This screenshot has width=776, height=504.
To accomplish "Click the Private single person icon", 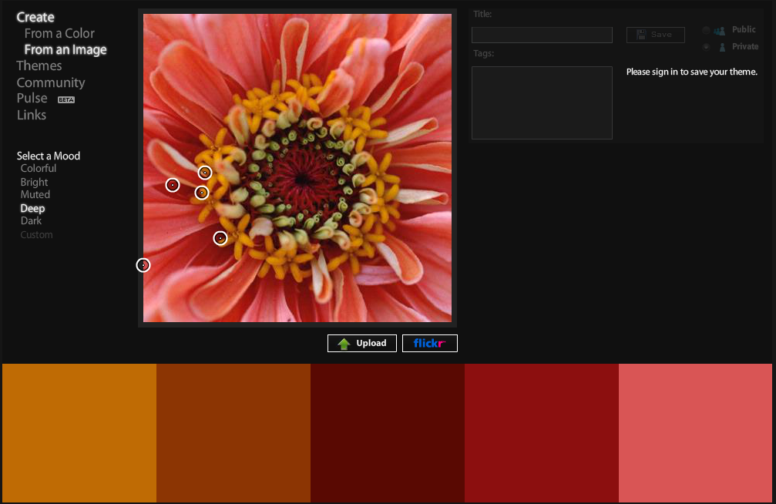I will (722, 47).
